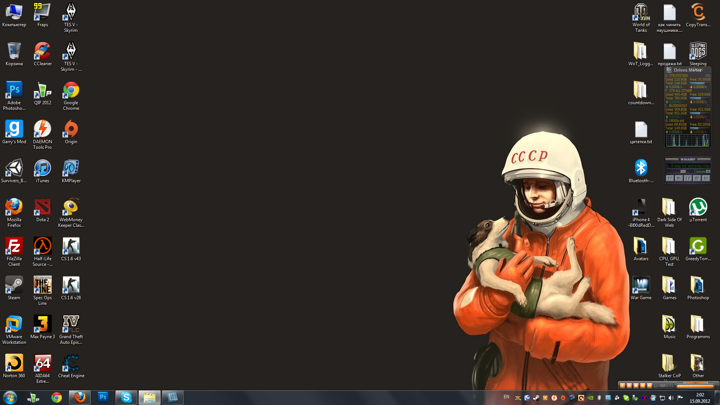Click orange toolbar play button
The image size is (720, 405).
(622, 385)
